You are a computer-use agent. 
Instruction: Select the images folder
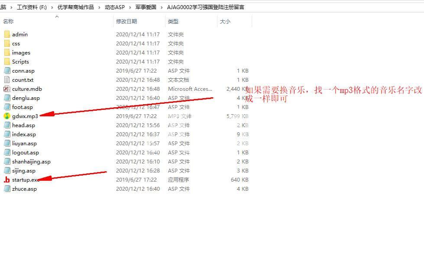pos(21,52)
